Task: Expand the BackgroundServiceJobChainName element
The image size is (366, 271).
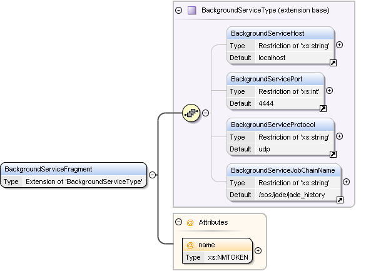Action: coord(346,182)
